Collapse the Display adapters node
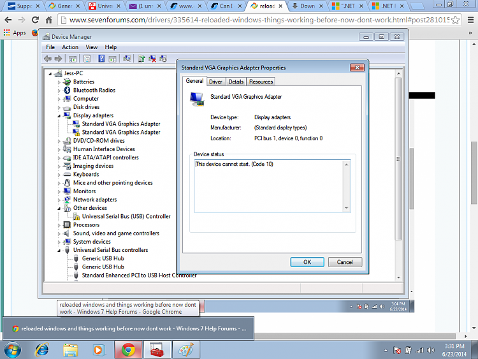The width and height of the screenshot is (478, 359). click(x=59, y=116)
